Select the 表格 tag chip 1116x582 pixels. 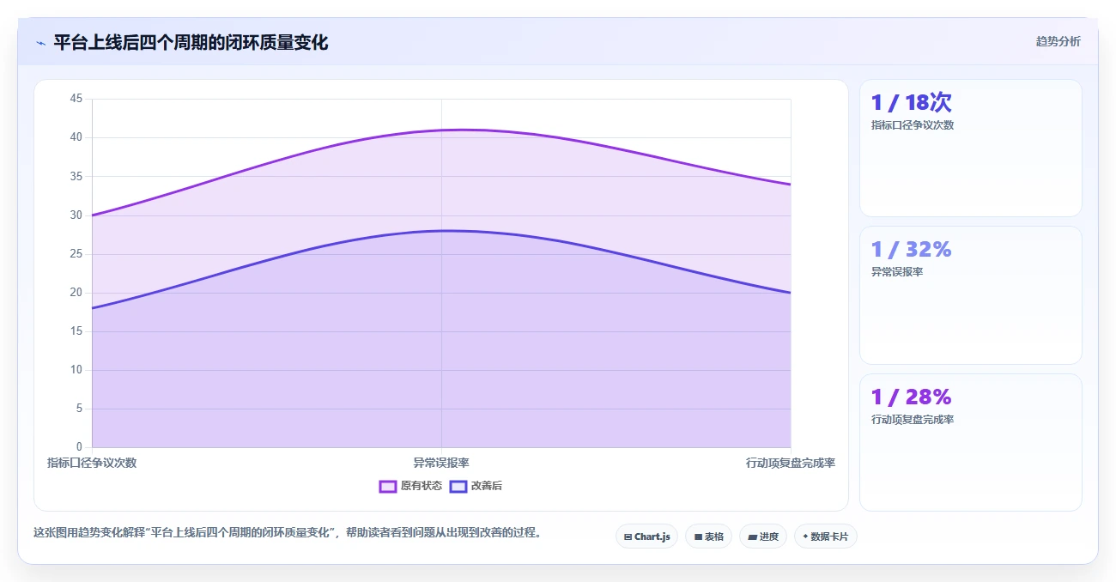[708, 537]
